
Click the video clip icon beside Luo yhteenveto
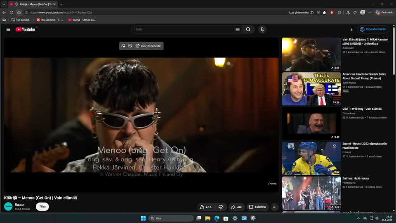(x=130, y=46)
